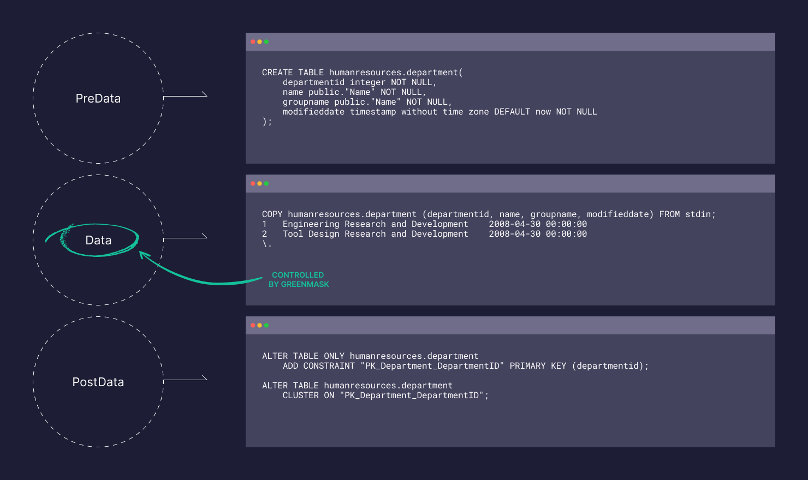Screen dimensions: 808x480
Task: Select the PostData circle label
Action: [x=98, y=382]
